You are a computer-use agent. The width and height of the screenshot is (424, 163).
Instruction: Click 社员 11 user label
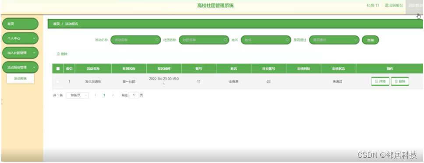(x=373, y=6)
